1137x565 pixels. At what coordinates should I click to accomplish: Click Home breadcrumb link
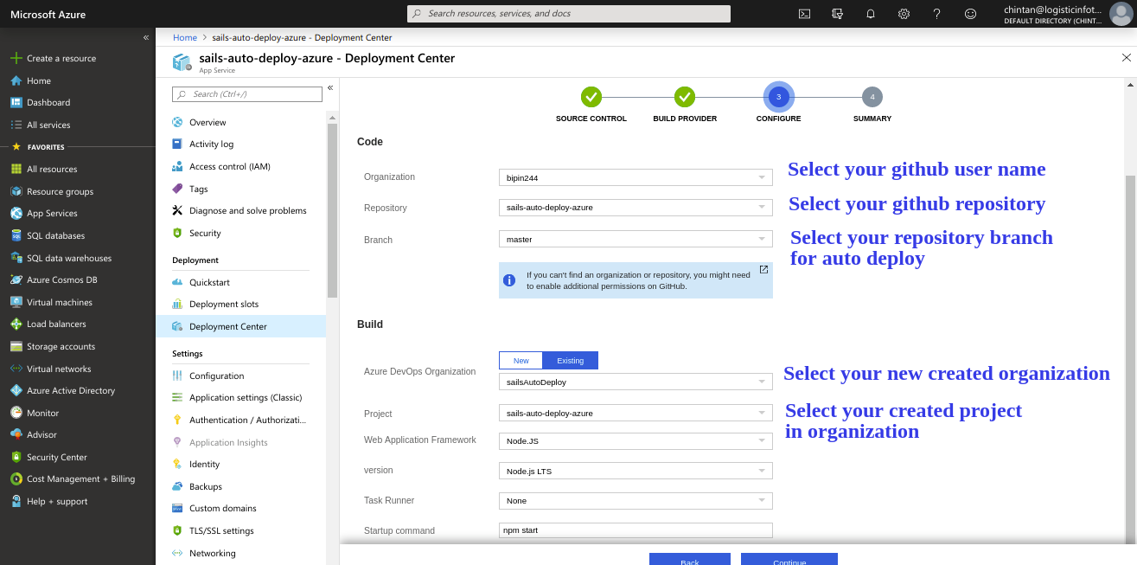point(185,37)
